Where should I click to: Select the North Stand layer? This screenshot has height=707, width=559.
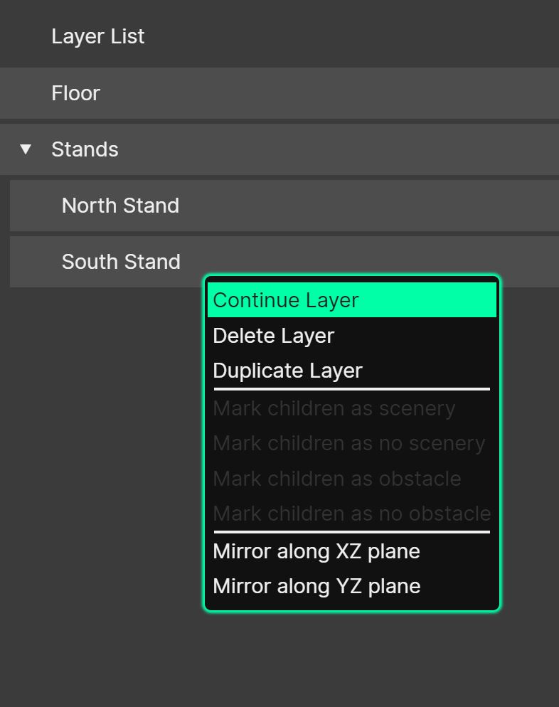tap(120, 205)
